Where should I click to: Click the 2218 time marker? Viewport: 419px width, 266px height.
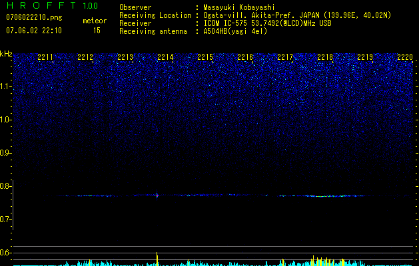325,57
